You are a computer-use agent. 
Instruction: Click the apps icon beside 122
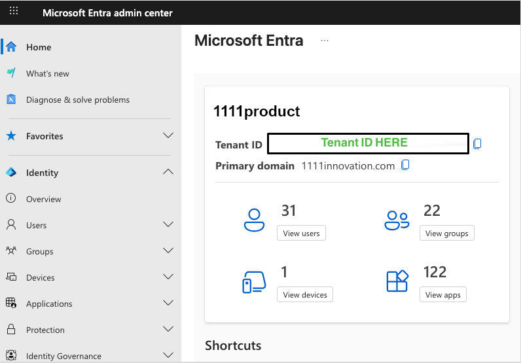coord(397,281)
